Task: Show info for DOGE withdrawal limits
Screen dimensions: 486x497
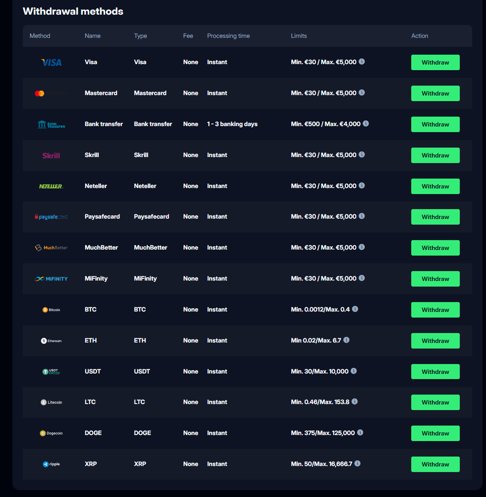Action: [360, 432]
